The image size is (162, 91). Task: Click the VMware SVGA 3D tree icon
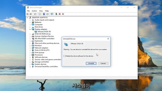pos(35,32)
